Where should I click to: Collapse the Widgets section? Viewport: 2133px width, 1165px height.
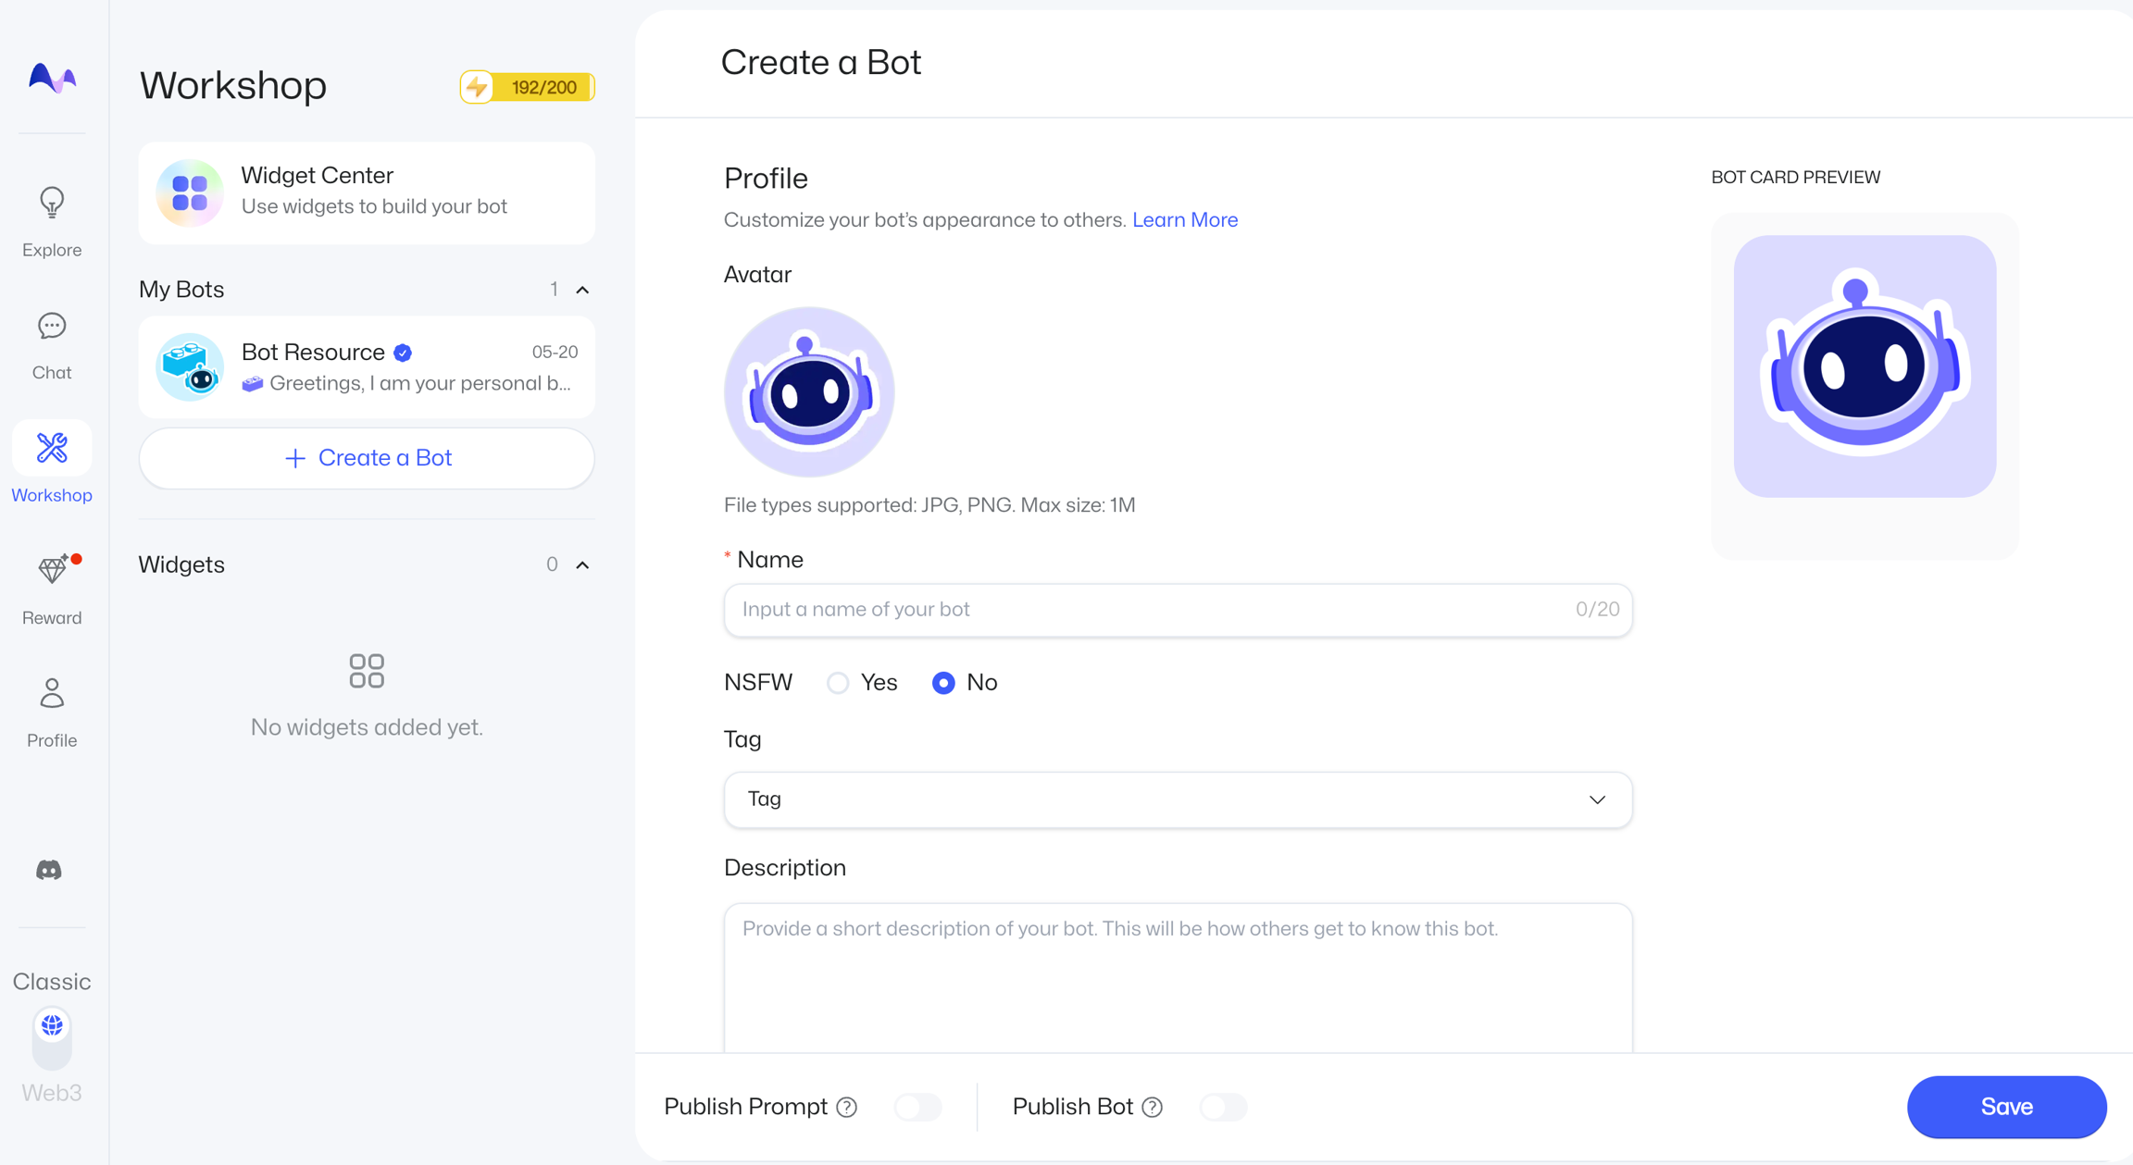pyautogui.click(x=582, y=564)
